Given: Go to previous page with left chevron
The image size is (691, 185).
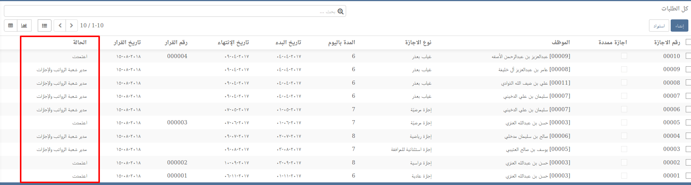Looking at the screenshot, I should point(60,25).
